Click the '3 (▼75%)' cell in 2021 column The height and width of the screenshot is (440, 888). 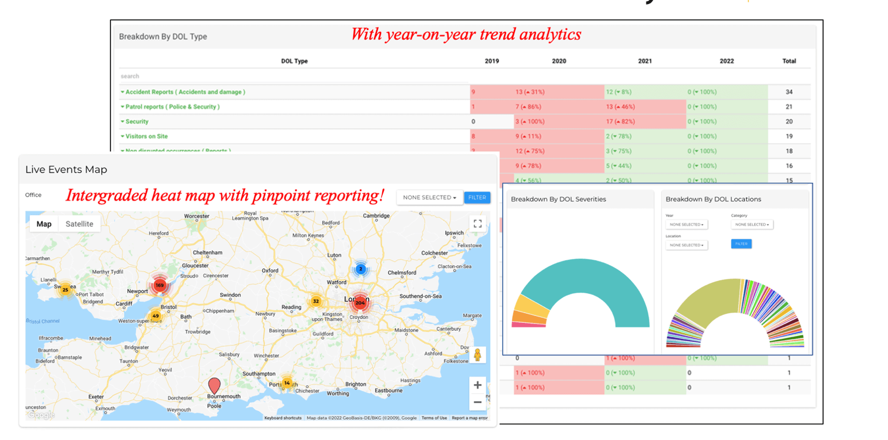[x=645, y=151]
